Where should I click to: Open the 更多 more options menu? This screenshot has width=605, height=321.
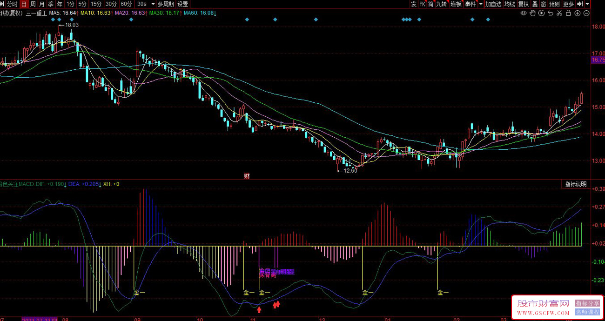pos(569,4)
